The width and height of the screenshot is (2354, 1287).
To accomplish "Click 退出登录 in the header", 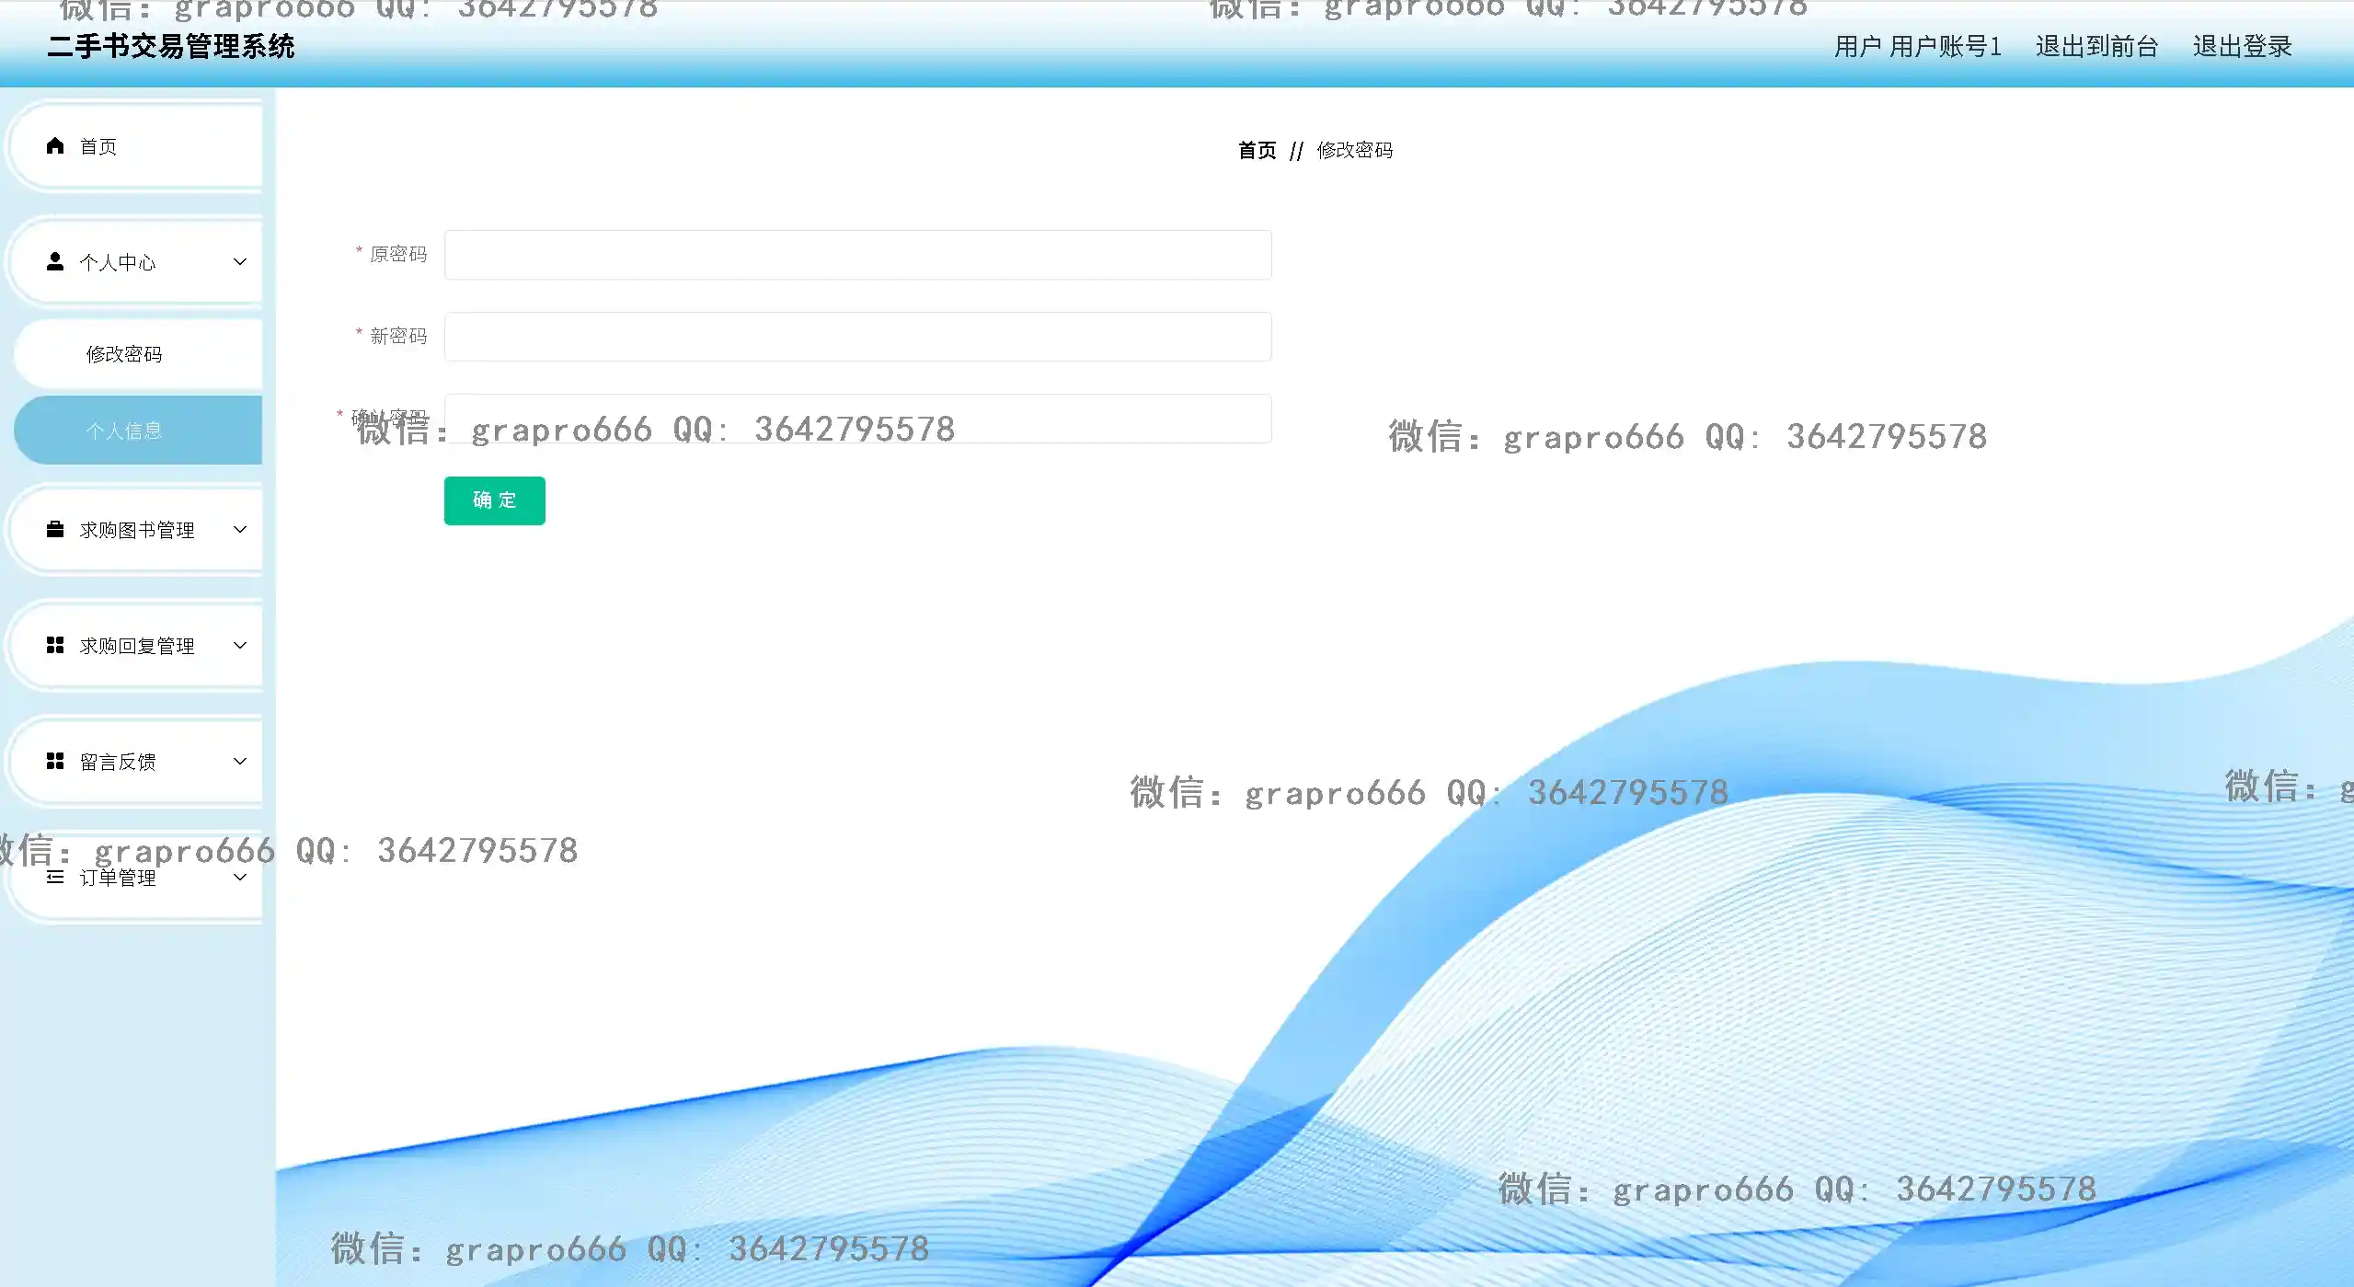I will coord(2242,46).
